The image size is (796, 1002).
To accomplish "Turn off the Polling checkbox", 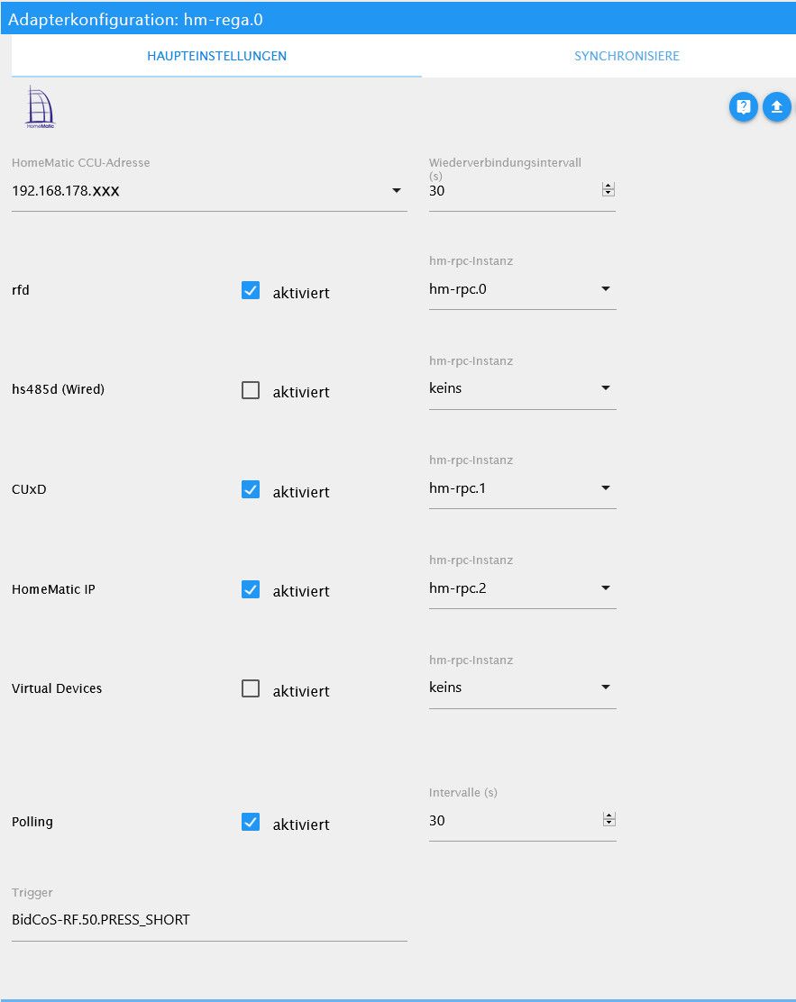I will tap(251, 822).
